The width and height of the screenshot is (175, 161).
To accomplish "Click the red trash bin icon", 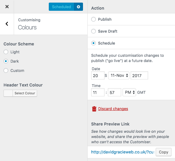I will (94, 109).
